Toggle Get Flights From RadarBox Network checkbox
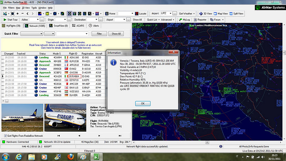 (x=5, y=136)
